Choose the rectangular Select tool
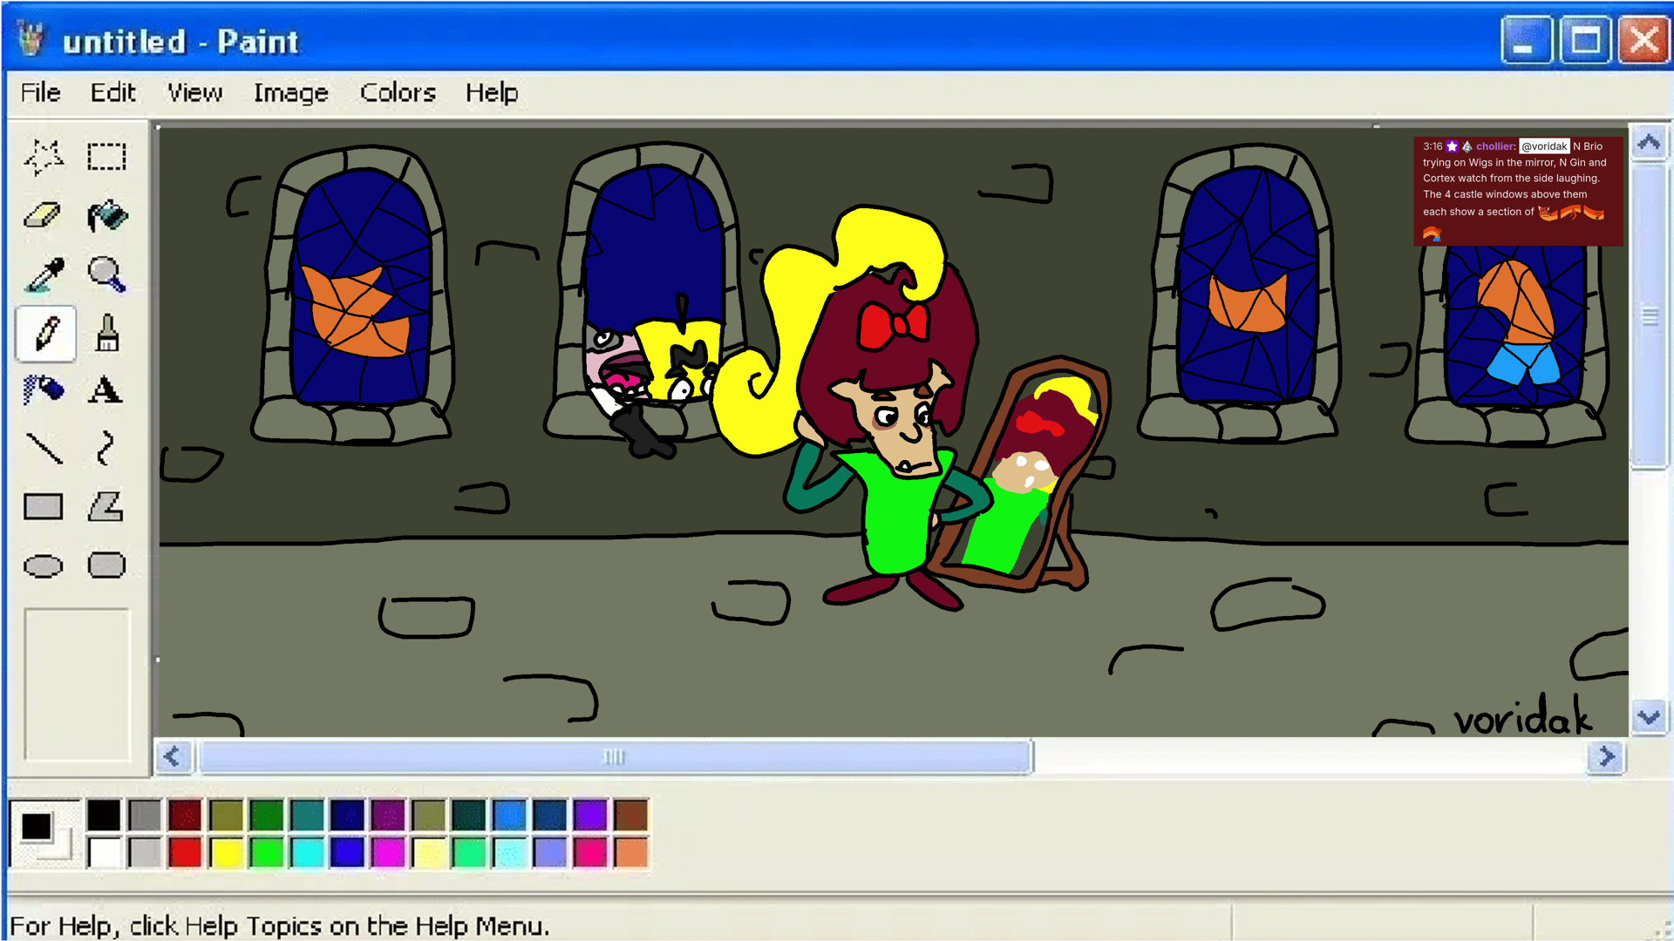Screen dimensions: 1674x941 coord(106,157)
